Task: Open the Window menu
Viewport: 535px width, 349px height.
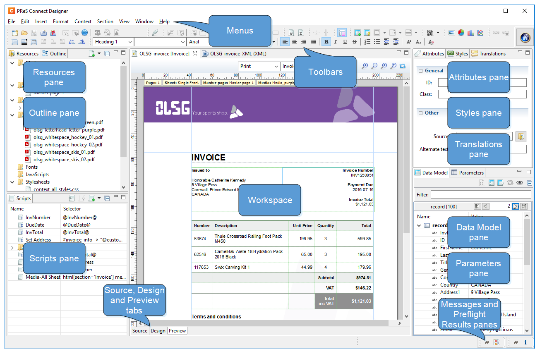Action: pos(144,22)
